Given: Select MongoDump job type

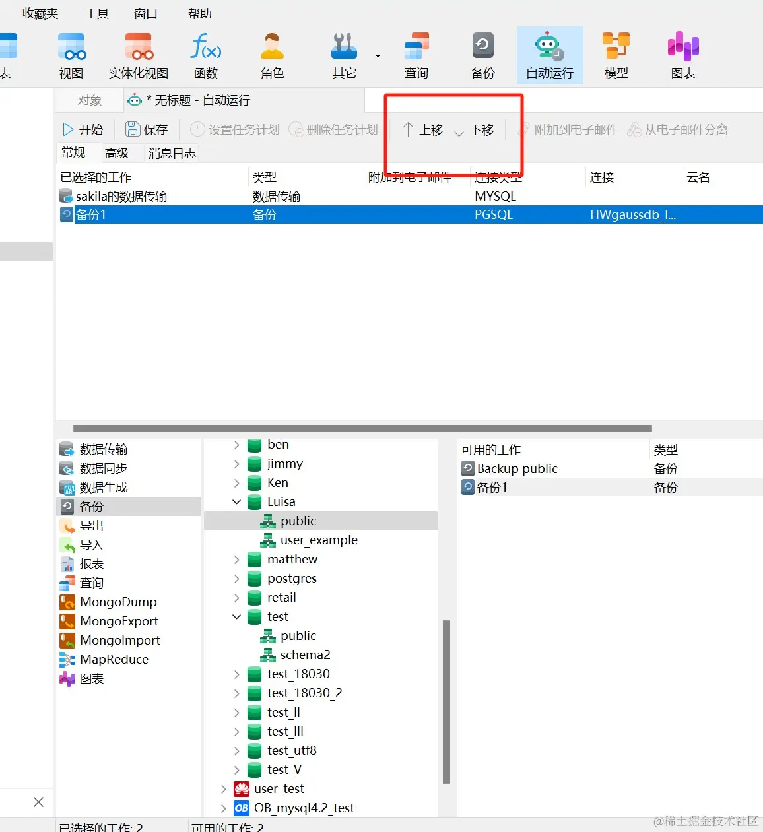Looking at the screenshot, I should [129, 602].
